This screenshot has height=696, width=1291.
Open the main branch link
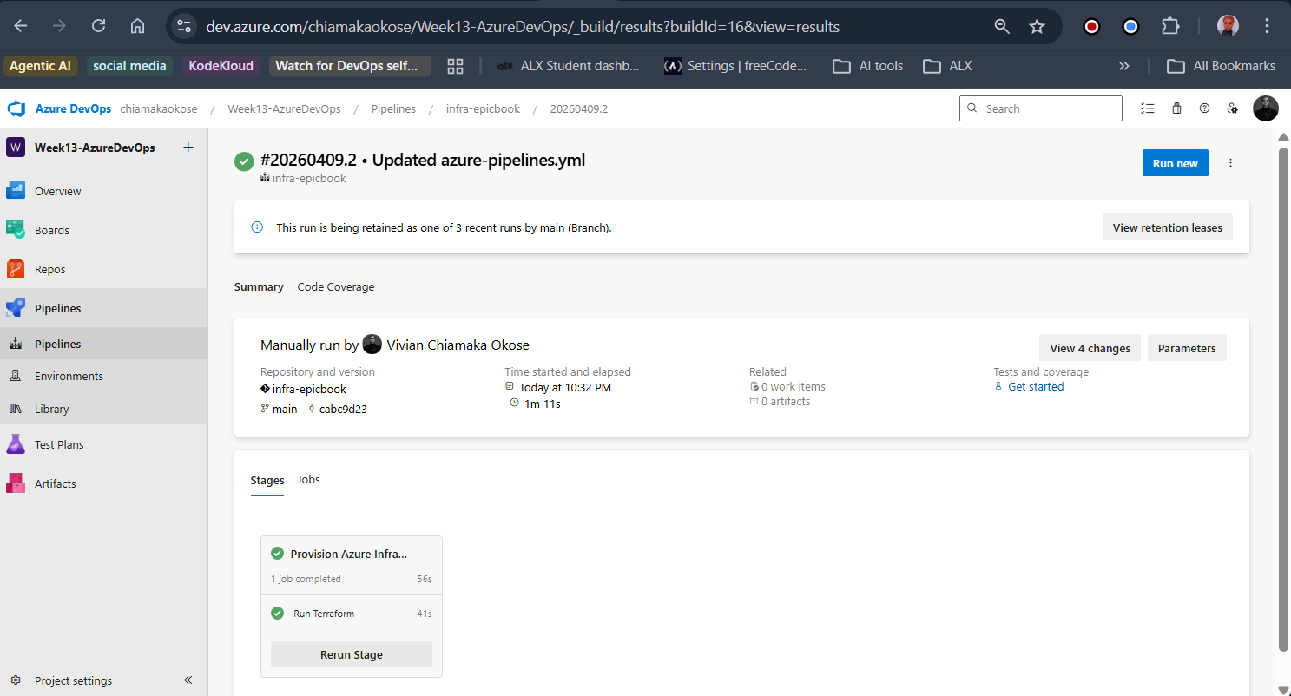pyautogui.click(x=285, y=409)
